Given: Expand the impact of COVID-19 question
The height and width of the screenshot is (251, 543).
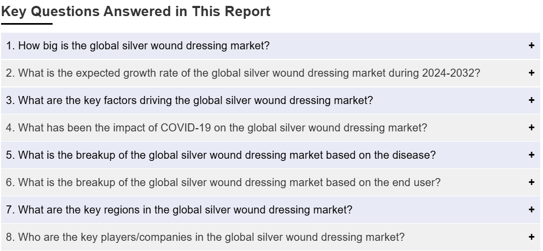Looking at the screenshot, I should click(216, 128).
